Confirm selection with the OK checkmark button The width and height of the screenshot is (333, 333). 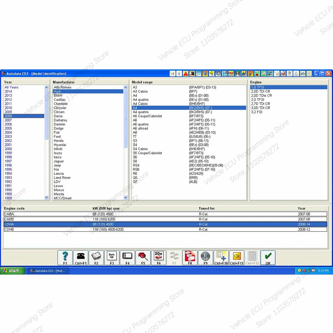pos(268,258)
